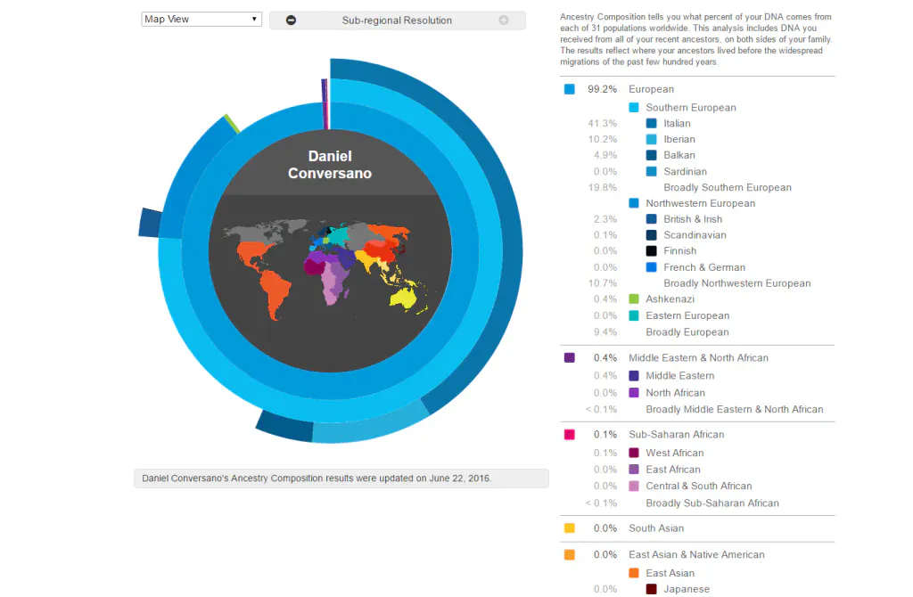Viewport: 913px width, 597px height.
Task: Select the Balkan legend entry
Action: [679, 155]
